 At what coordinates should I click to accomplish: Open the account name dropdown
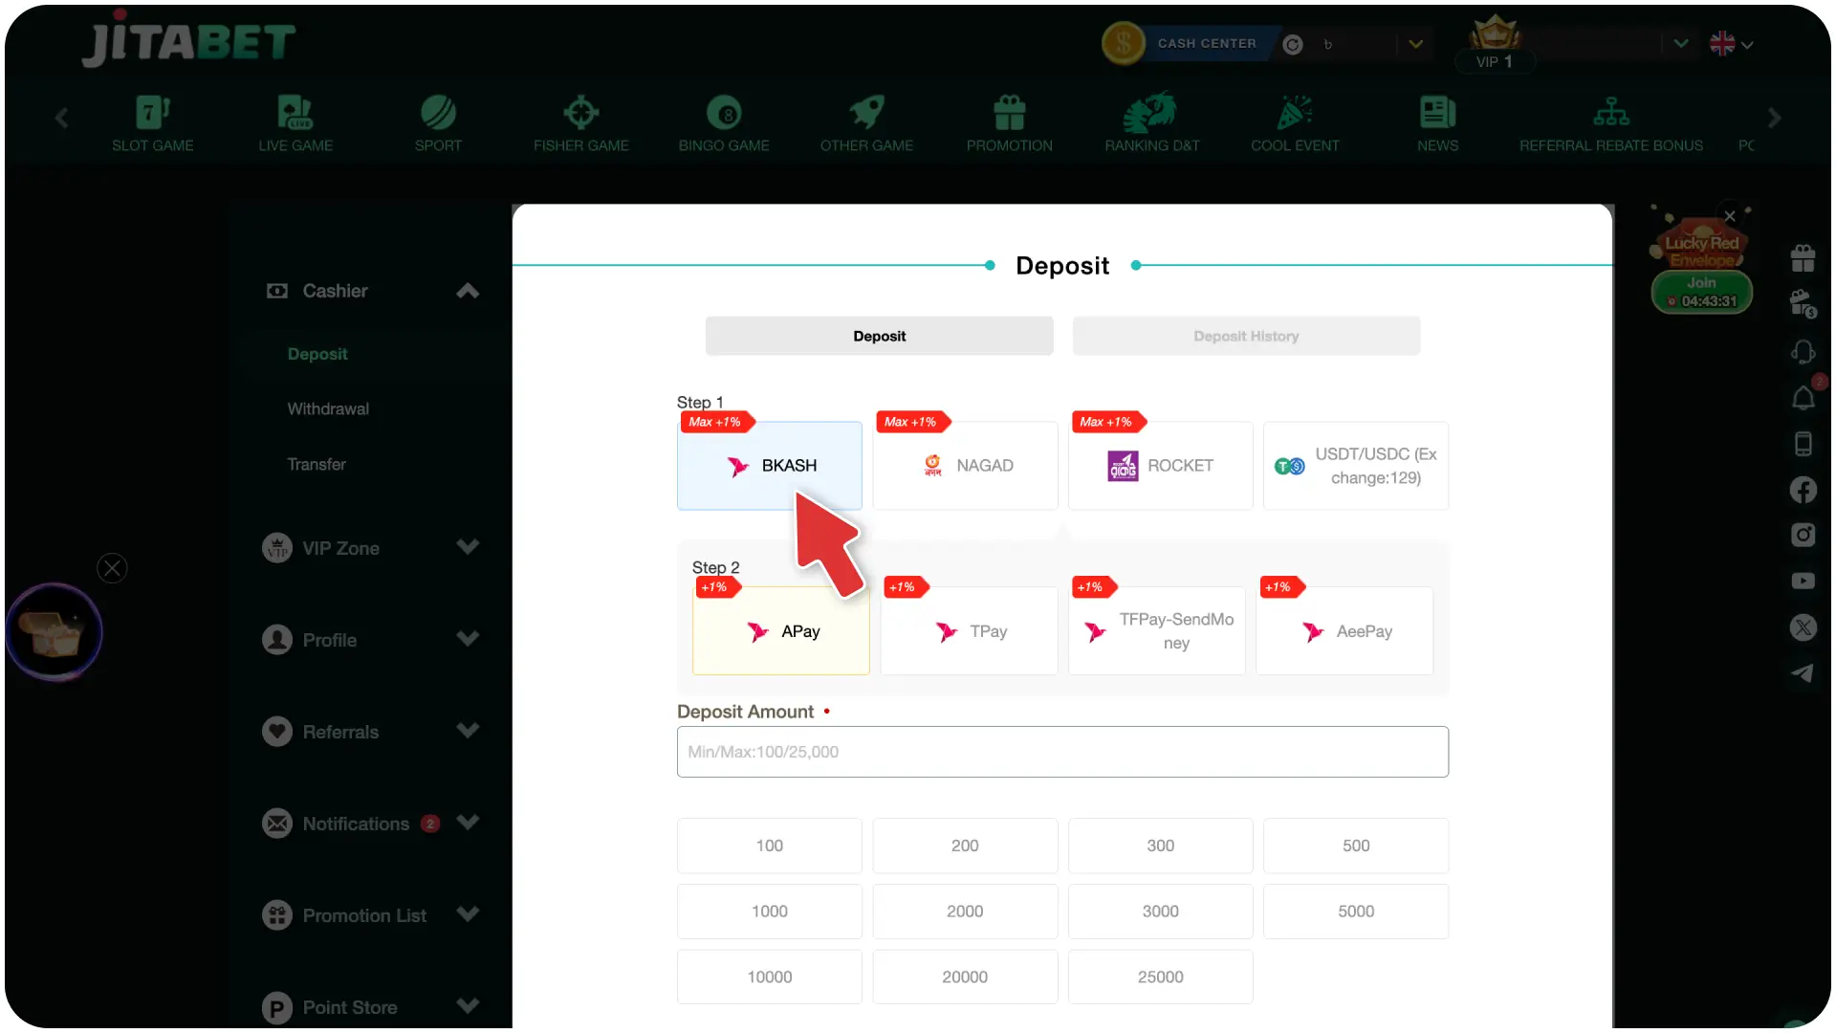(1681, 44)
